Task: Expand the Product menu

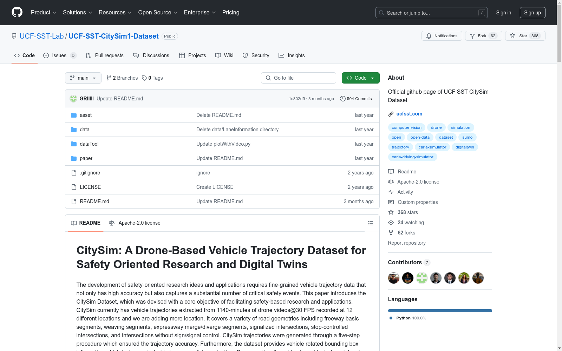Action: tap(44, 12)
